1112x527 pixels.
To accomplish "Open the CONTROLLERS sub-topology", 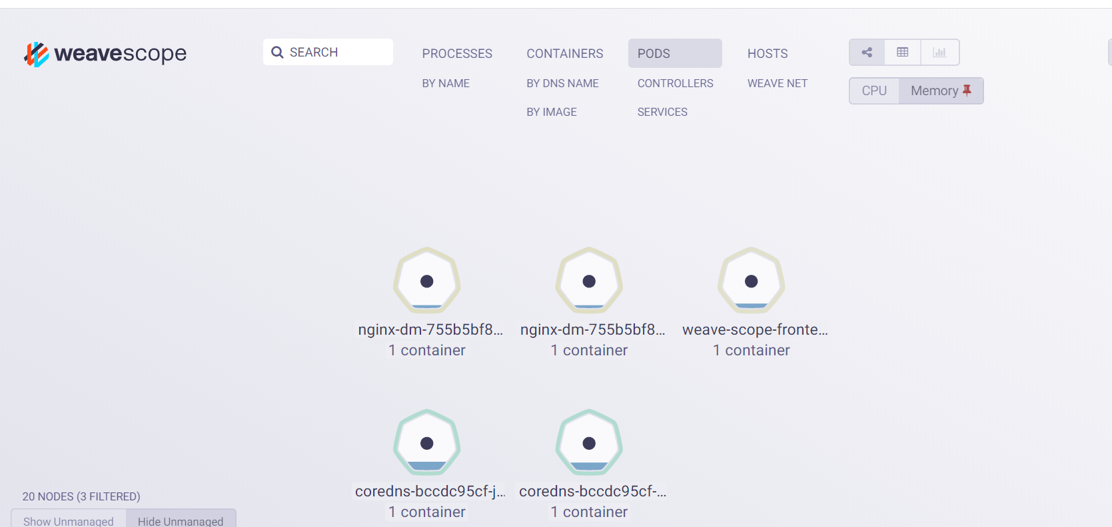I will [675, 83].
